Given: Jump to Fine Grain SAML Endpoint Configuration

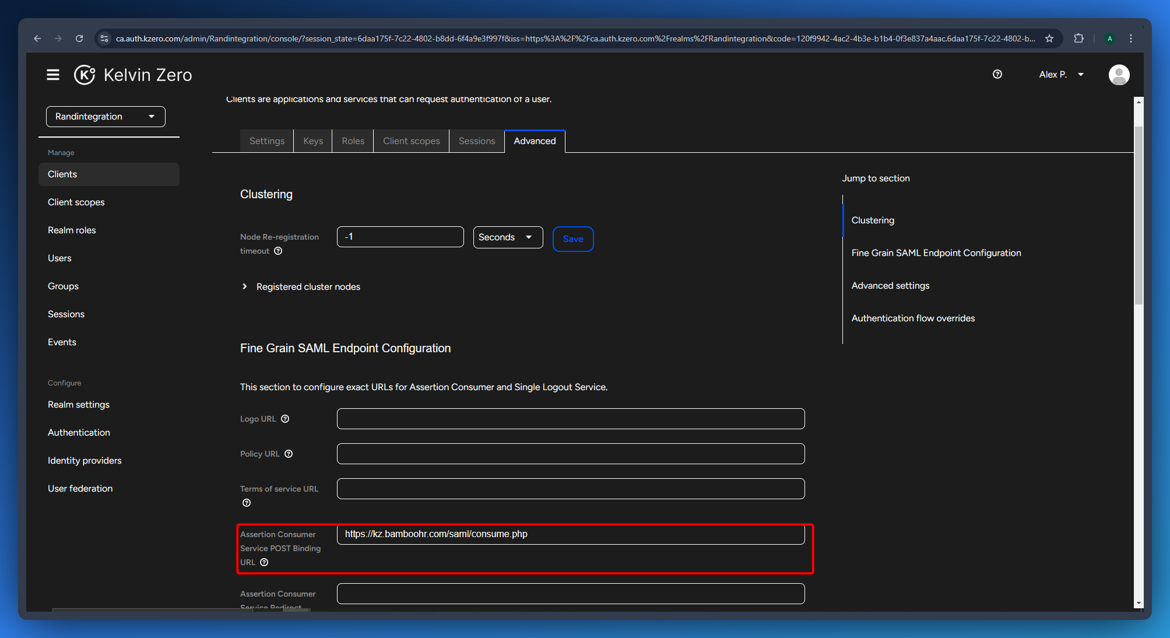Looking at the screenshot, I should pos(936,253).
